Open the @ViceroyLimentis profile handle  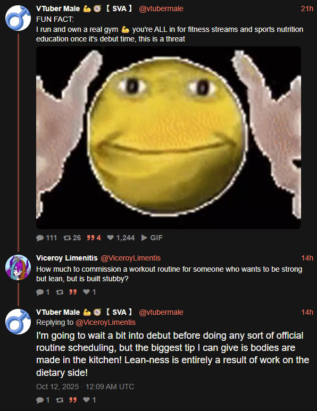point(130,258)
